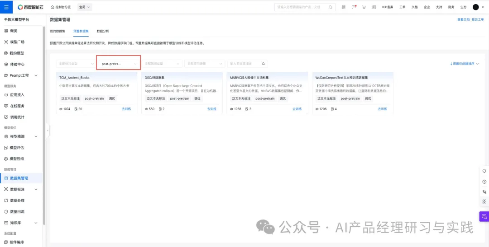
Task: Open the OSCAR数据集 card title
Action: point(155,78)
